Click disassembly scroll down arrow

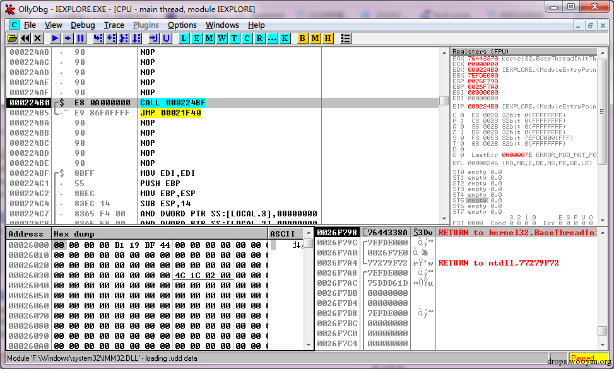pos(444,219)
